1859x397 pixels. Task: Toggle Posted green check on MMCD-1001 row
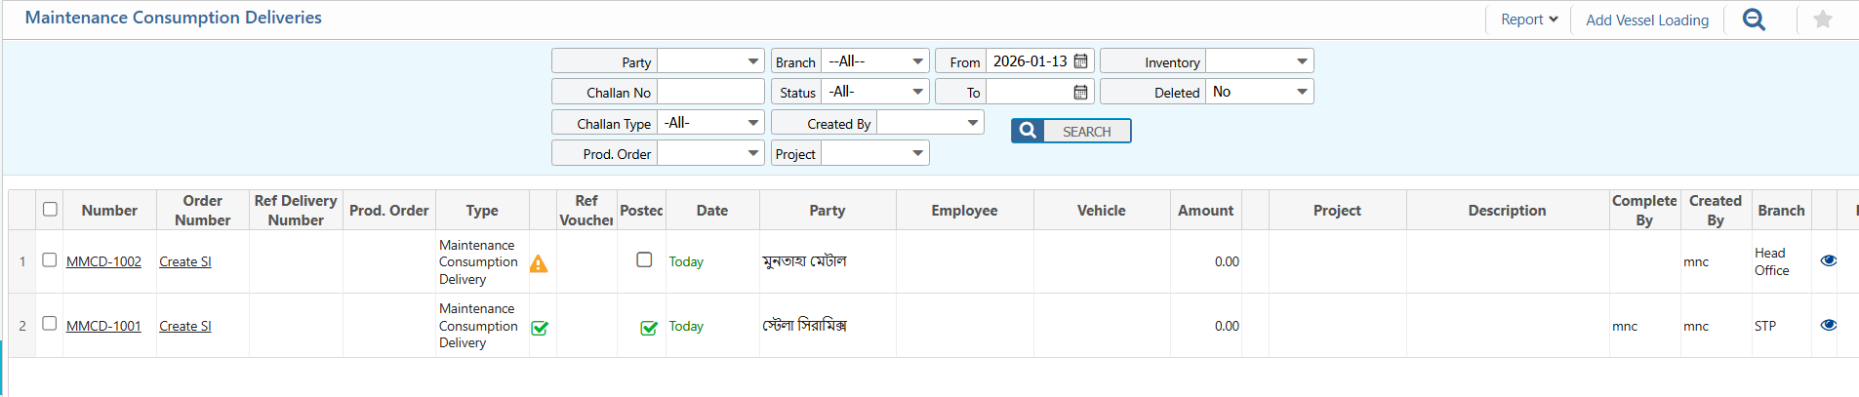[649, 328]
